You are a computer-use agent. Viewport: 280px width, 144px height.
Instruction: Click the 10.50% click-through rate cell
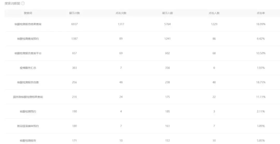[x=261, y=53]
